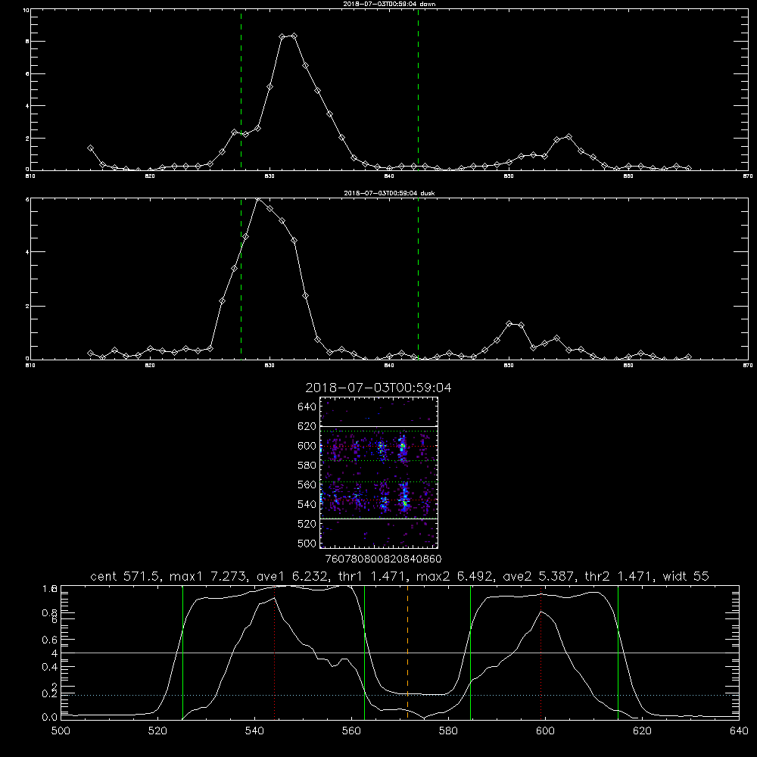Select the "max2 6.492" value

455,576
